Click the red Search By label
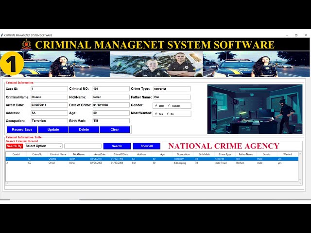 [x=15, y=146]
